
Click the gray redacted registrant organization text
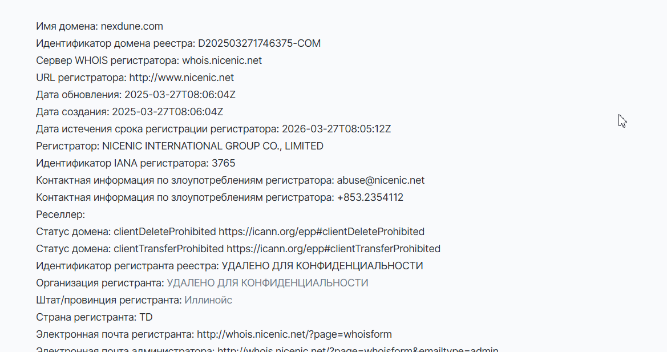(268, 283)
